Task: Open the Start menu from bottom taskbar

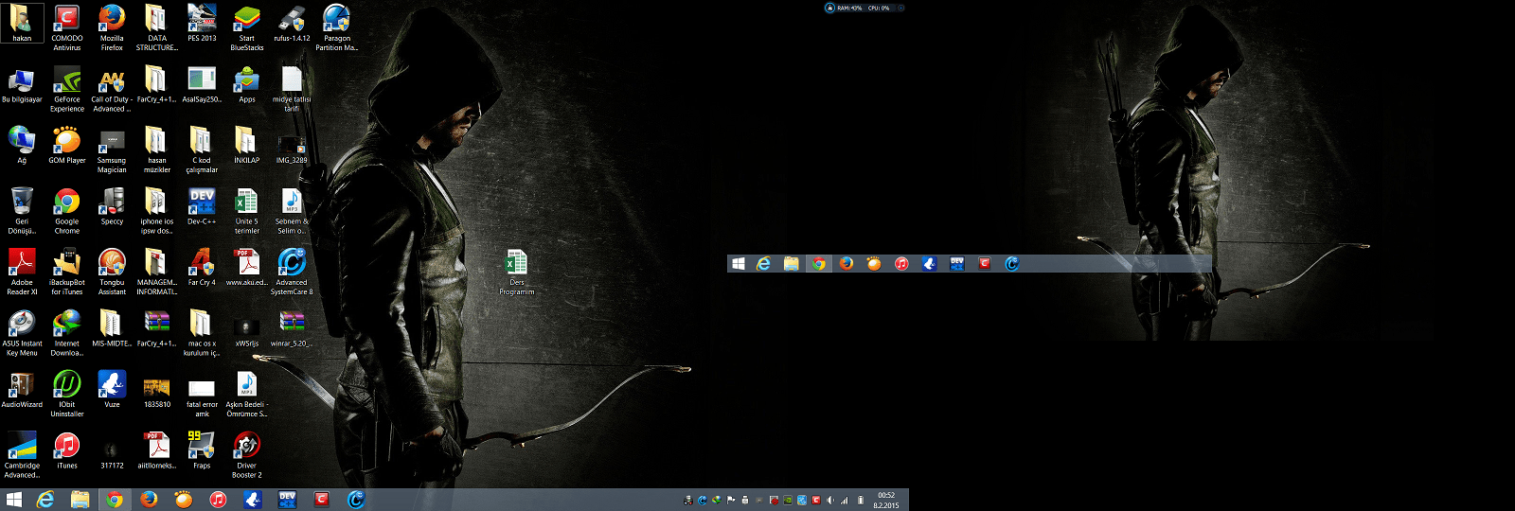Action: 14,500
